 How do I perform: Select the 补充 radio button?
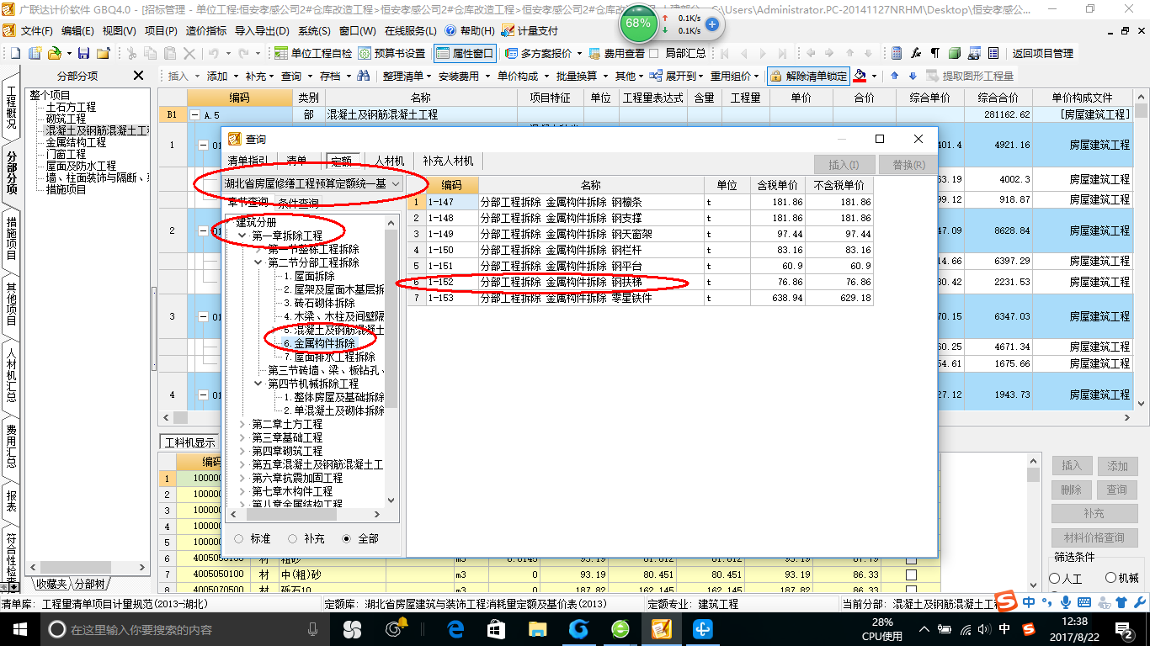[x=293, y=538]
